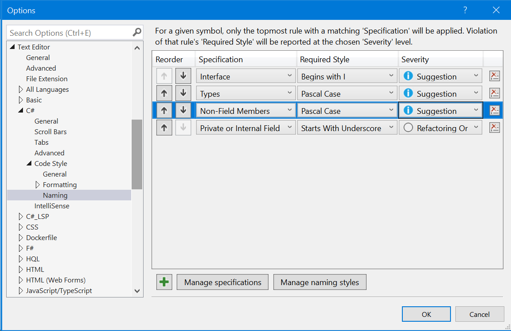Expand the All Languages node
This screenshot has height=331, width=511.
point(21,89)
